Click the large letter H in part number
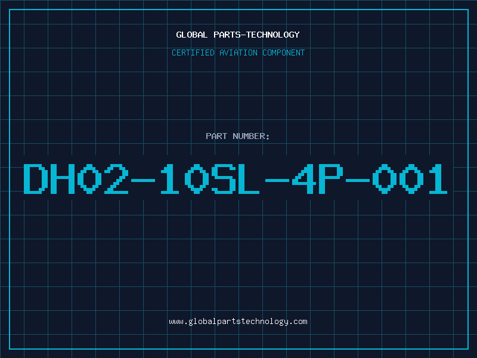The image size is (477, 358). click(63, 178)
